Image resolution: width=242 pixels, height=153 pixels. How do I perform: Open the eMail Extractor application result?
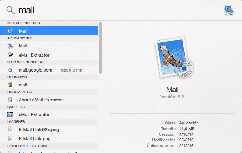tap(49, 55)
